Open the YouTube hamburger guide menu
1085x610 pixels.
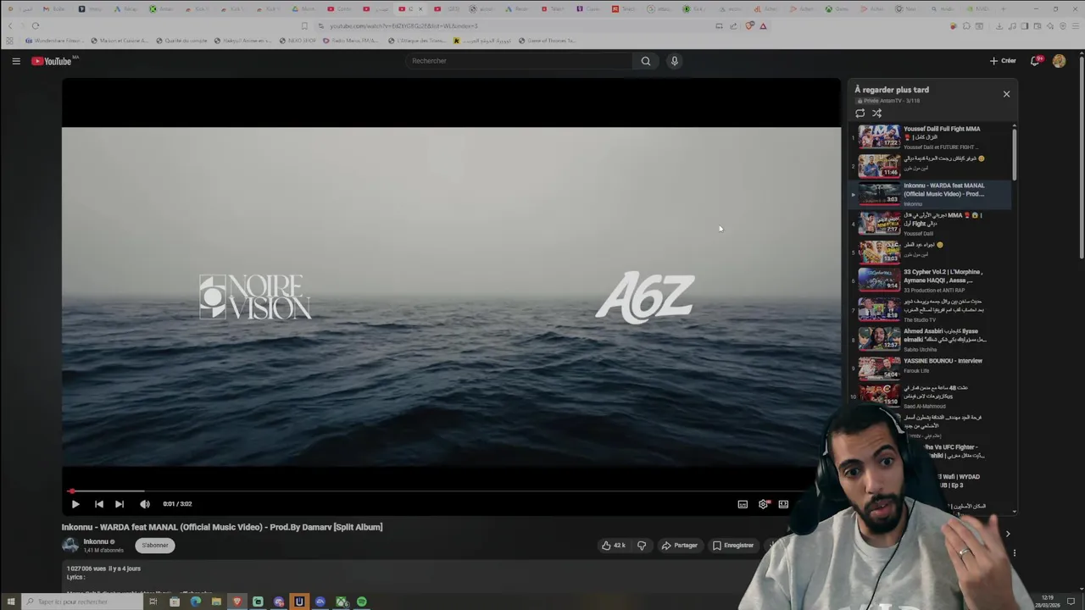(x=16, y=61)
